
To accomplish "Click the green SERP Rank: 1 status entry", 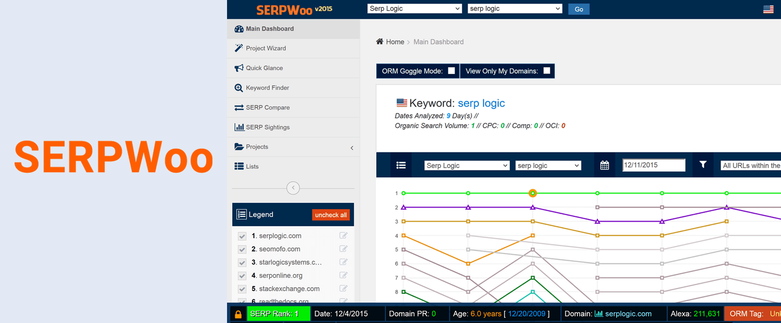I will coord(279,314).
